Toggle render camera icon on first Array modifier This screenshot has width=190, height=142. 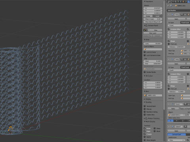click(182, 15)
